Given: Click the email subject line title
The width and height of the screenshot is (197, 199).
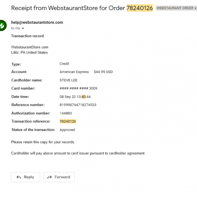Looking at the screenshot, I should click(82, 8).
